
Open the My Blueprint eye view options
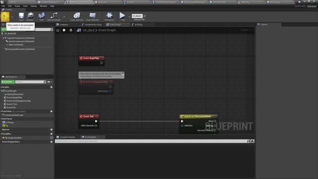coord(49,82)
